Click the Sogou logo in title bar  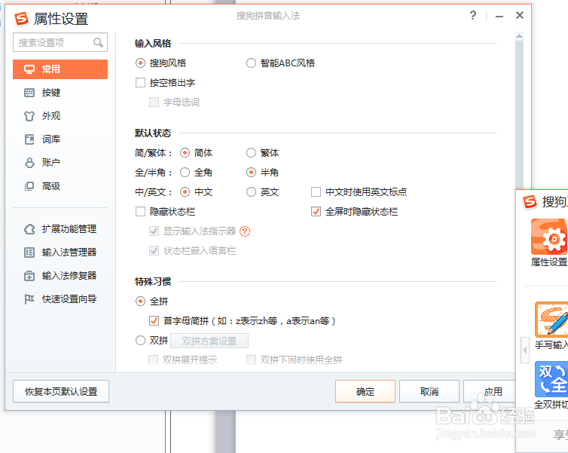point(21,19)
